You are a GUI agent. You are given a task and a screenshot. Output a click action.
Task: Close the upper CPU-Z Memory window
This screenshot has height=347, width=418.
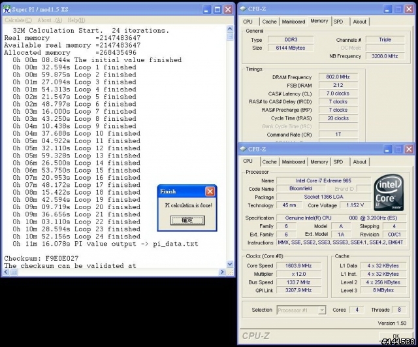[409, 9]
